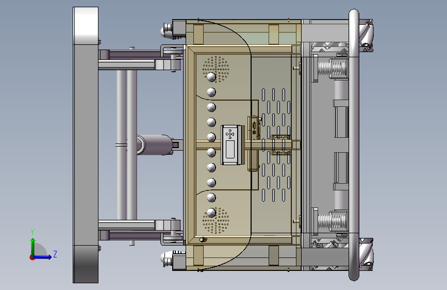
Task: Click the blue Z axis of the triad
Action: coord(43,257)
